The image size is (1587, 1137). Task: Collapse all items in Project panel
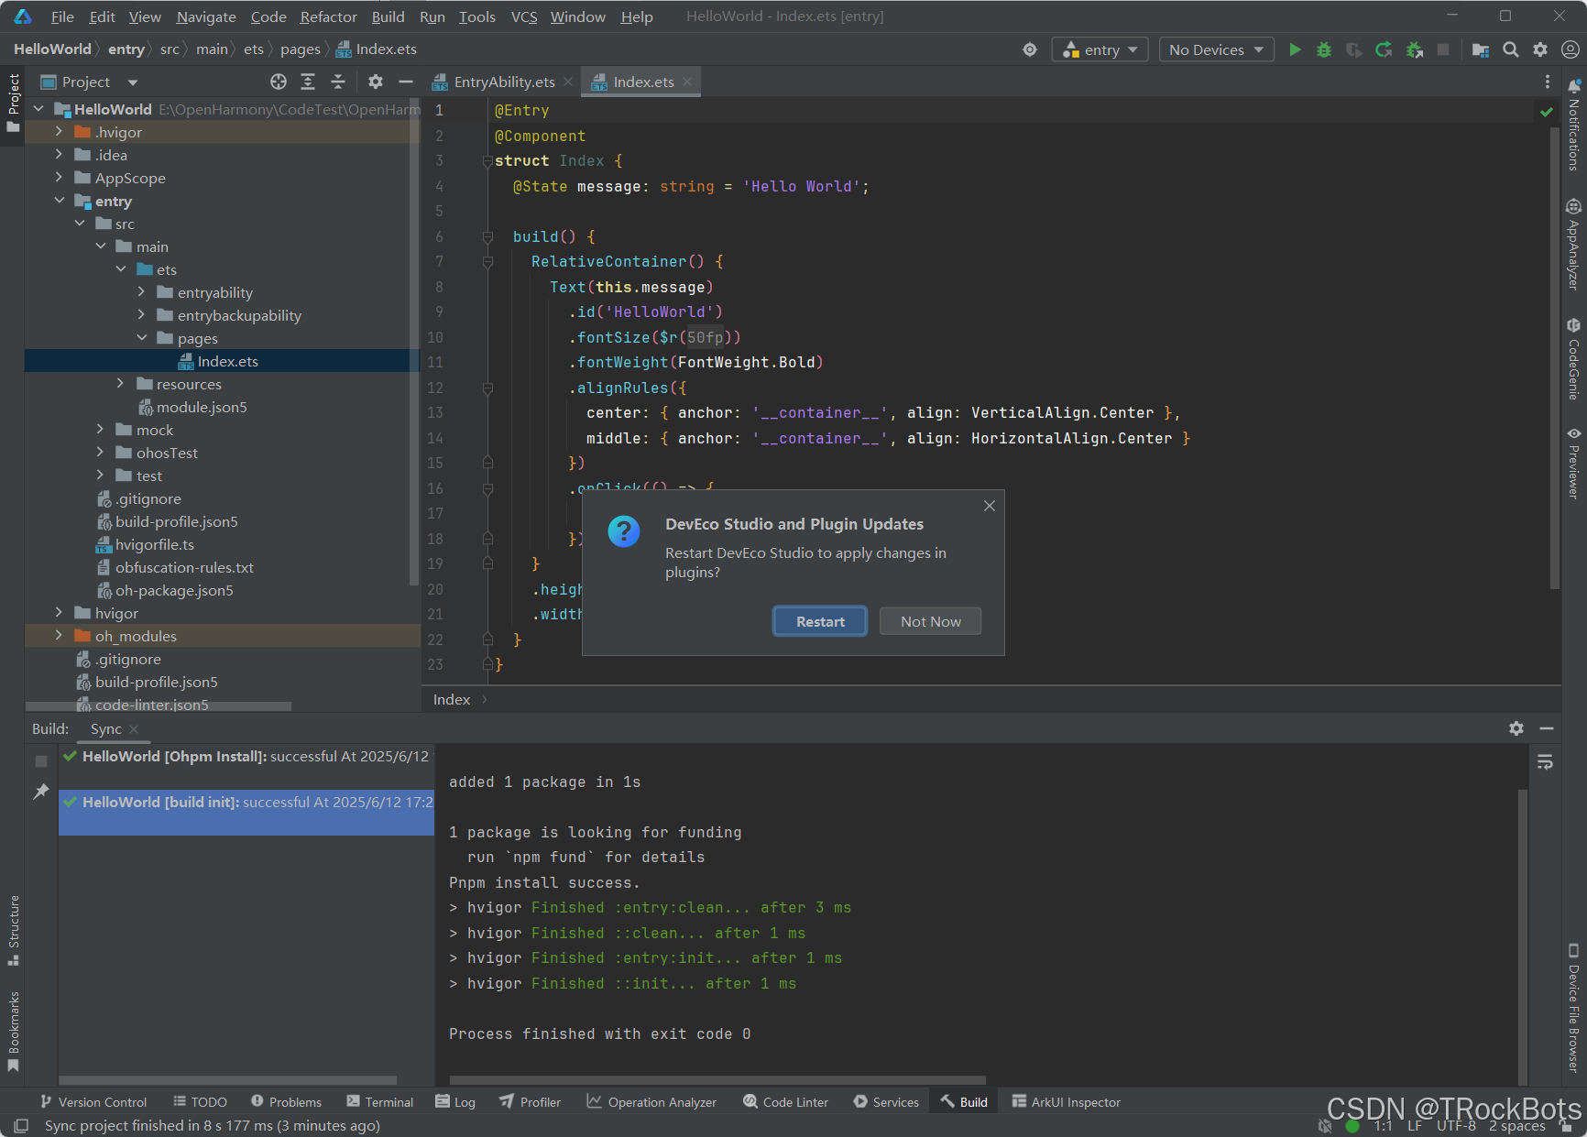(338, 82)
